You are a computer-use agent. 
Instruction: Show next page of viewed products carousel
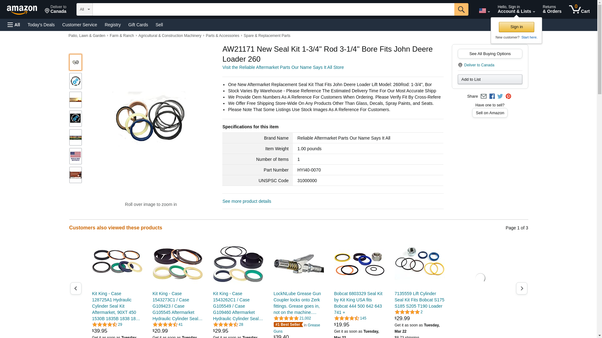click(521, 288)
